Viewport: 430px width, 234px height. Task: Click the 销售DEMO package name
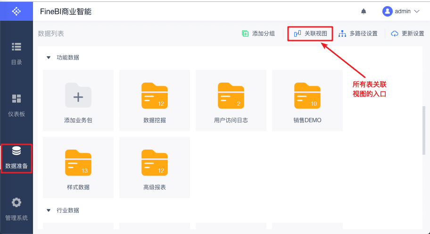click(307, 120)
